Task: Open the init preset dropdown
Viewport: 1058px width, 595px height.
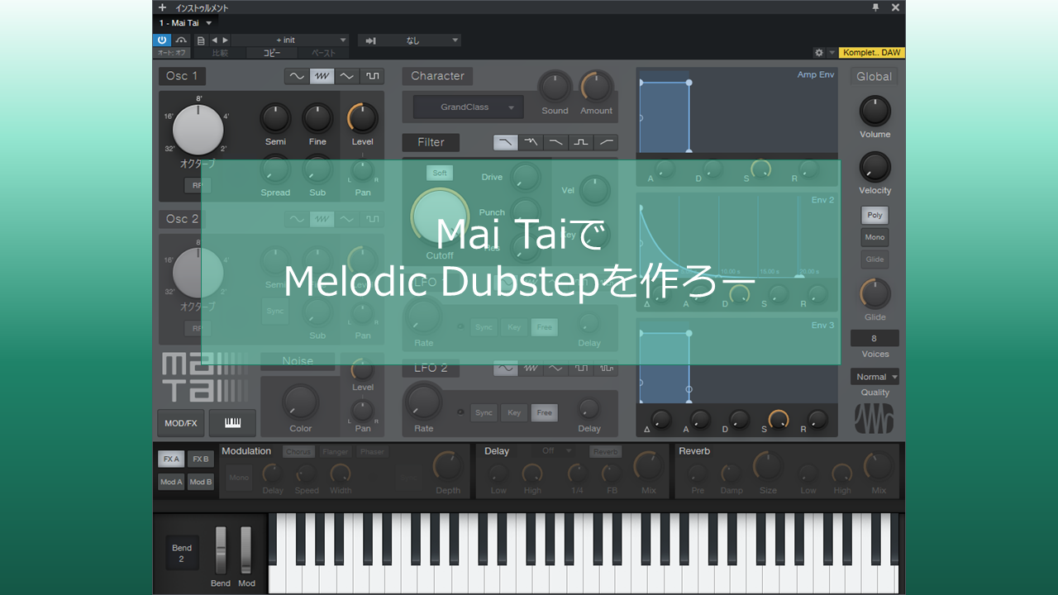Action: pos(289,40)
